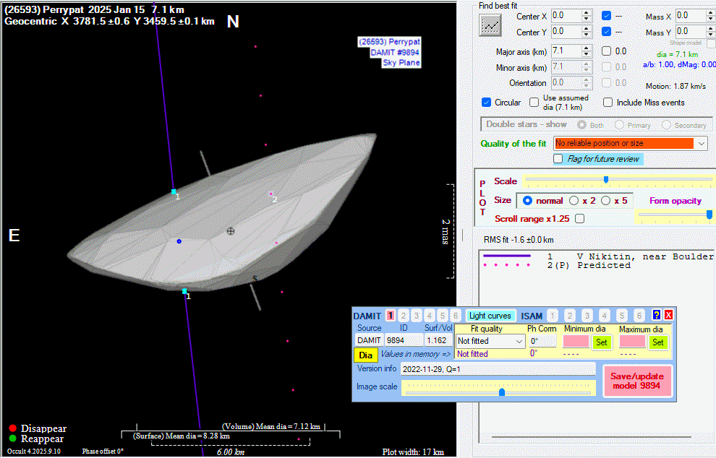Increase Center X value with spinner

[x=587, y=12]
